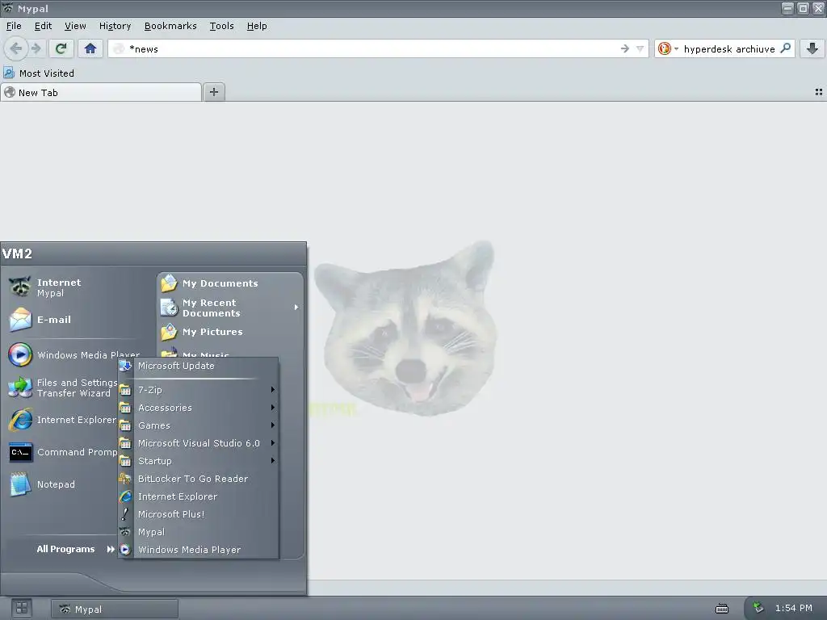Open the Bookmarks menu

(x=170, y=26)
